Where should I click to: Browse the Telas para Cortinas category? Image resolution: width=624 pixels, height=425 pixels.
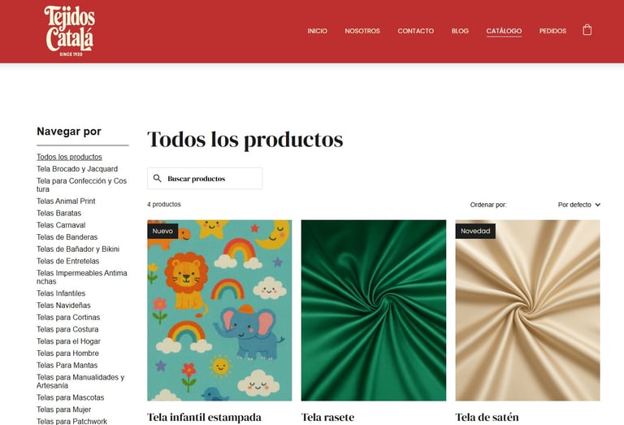68,317
